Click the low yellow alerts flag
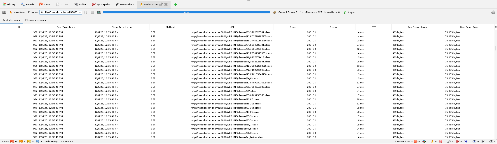Viewport: 497px width, 144px height. point(29,141)
